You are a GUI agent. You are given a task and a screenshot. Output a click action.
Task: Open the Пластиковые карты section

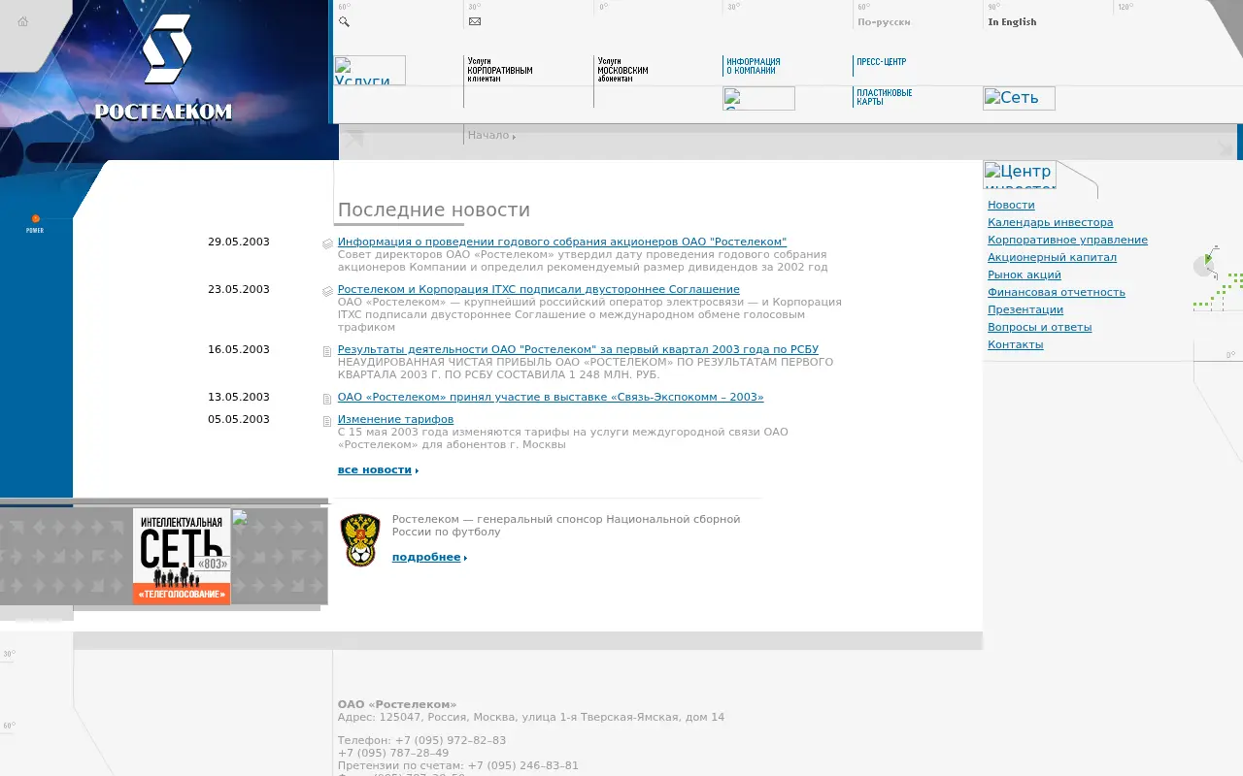click(x=884, y=97)
